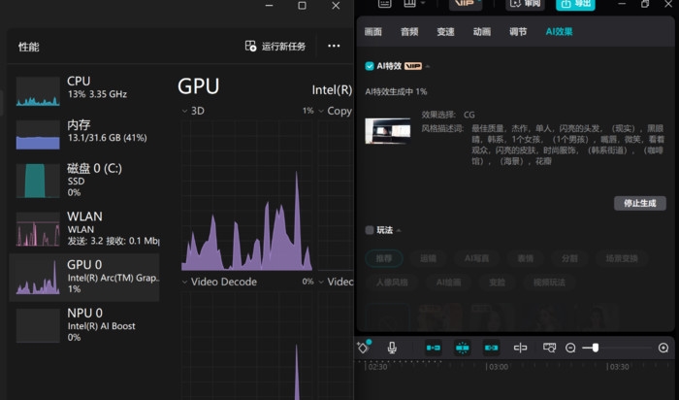Click the 停止生成 stop generation button
Screen dimensions: 679x400
(640, 203)
